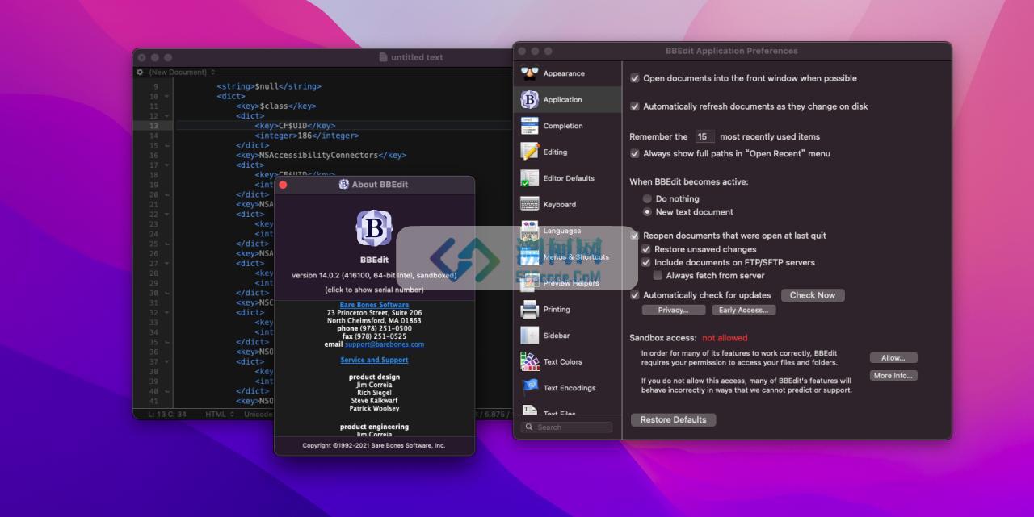The height and width of the screenshot is (517, 1034).
Task: Open the (New Document) navigation popup
Action: 182,73
